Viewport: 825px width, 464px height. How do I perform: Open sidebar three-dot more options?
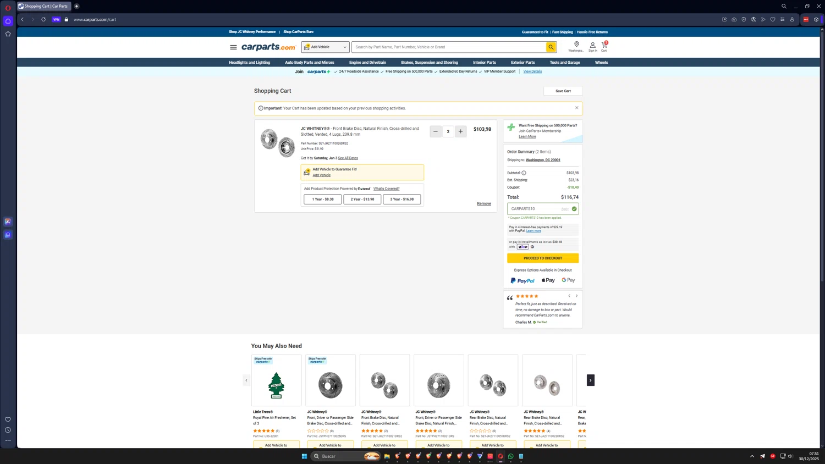[8, 440]
